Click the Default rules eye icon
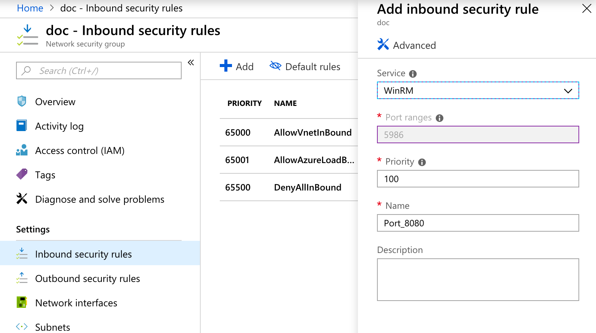 point(275,66)
